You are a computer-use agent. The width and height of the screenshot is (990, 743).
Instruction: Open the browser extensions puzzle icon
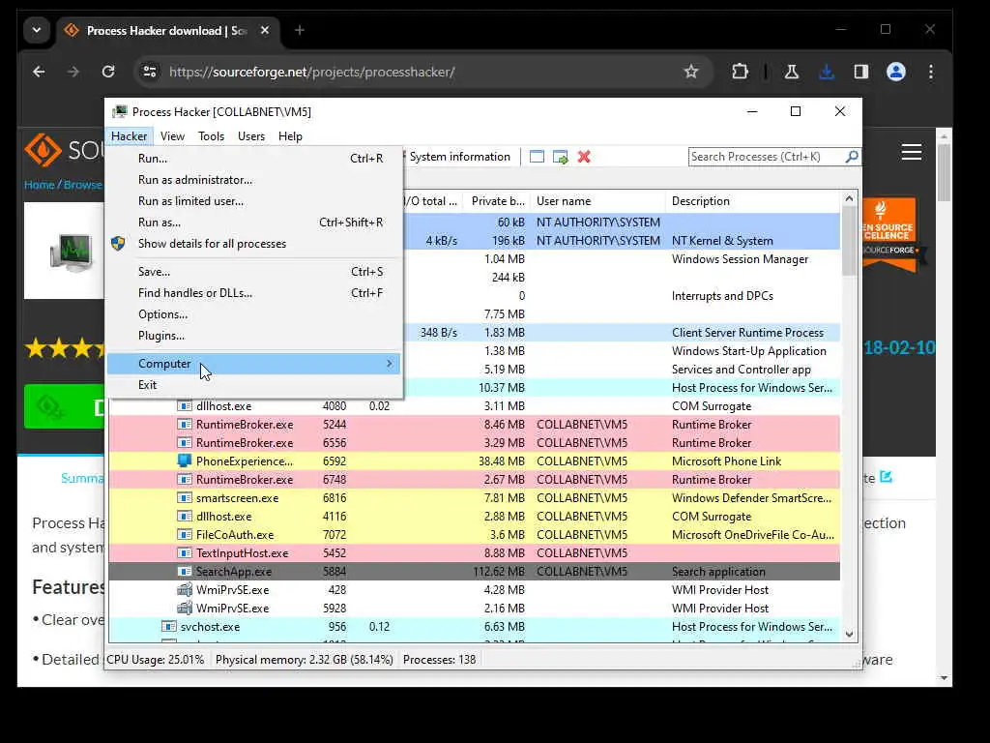(740, 72)
